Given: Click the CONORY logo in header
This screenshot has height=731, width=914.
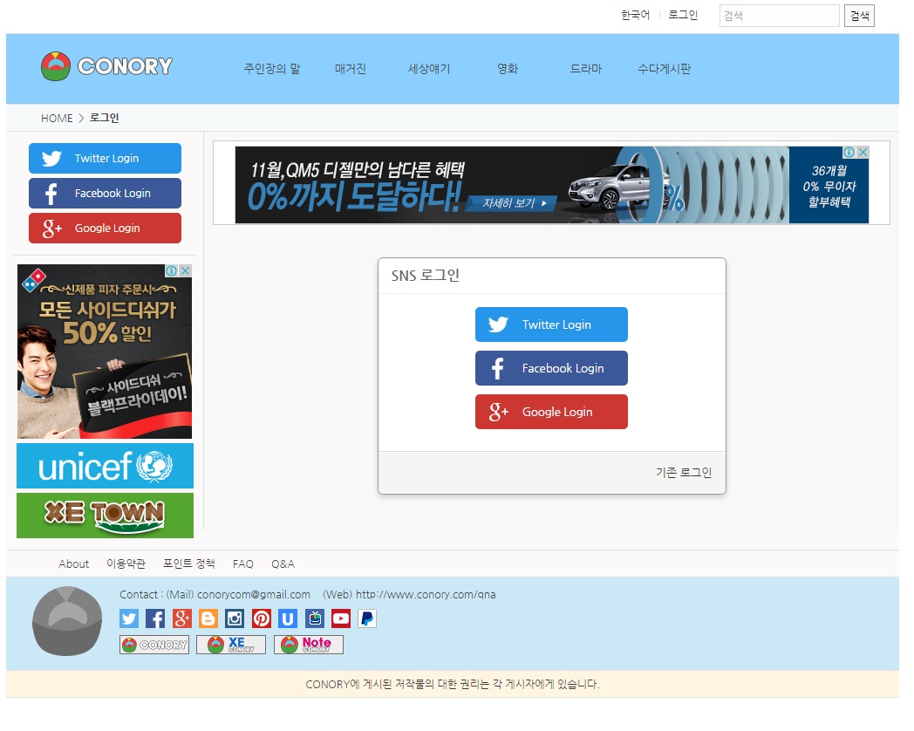Looking at the screenshot, I should coord(107,66).
